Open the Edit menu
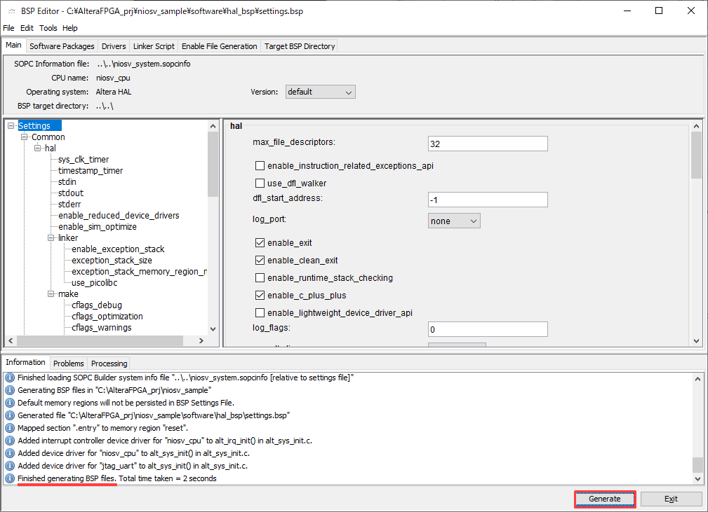 click(x=27, y=28)
